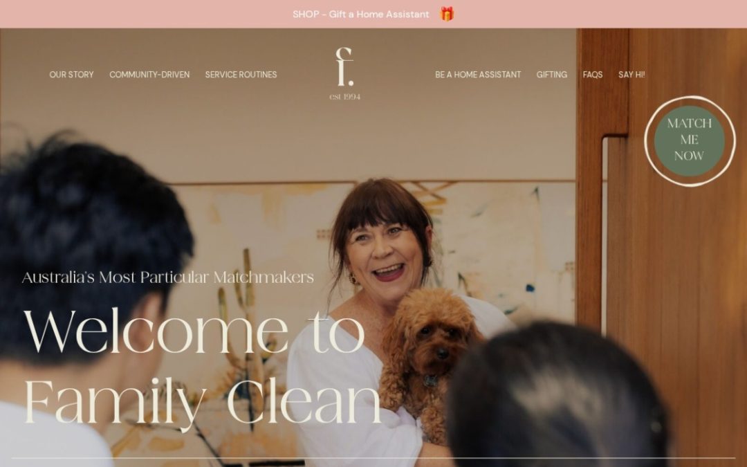Click the brown poodle in the photo
This screenshot has width=747, height=467.
[x=426, y=353]
